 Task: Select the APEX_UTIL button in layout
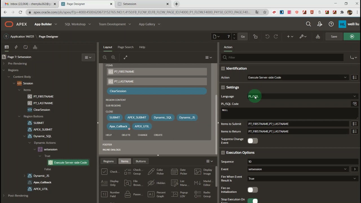coord(142,126)
